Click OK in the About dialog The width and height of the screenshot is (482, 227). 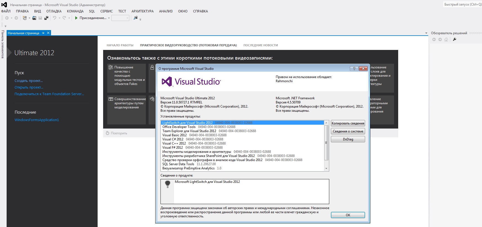pyautogui.click(x=348, y=215)
